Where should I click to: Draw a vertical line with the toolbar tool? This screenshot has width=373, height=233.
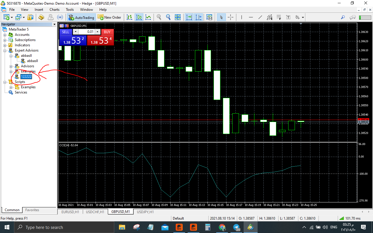click(x=241, y=17)
